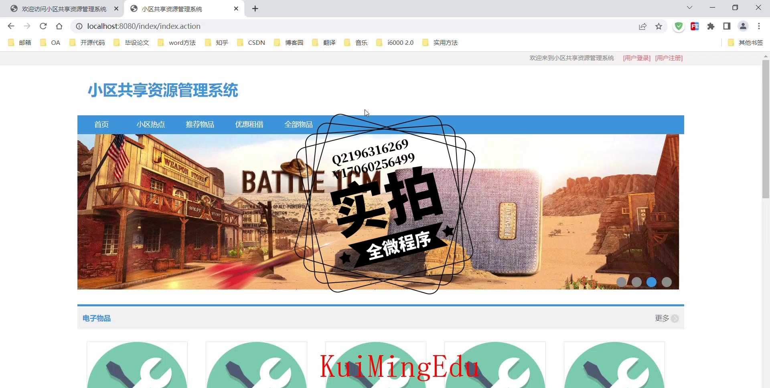
Task: Open 推荐物品 navigation item
Action: (x=200, y=125)
